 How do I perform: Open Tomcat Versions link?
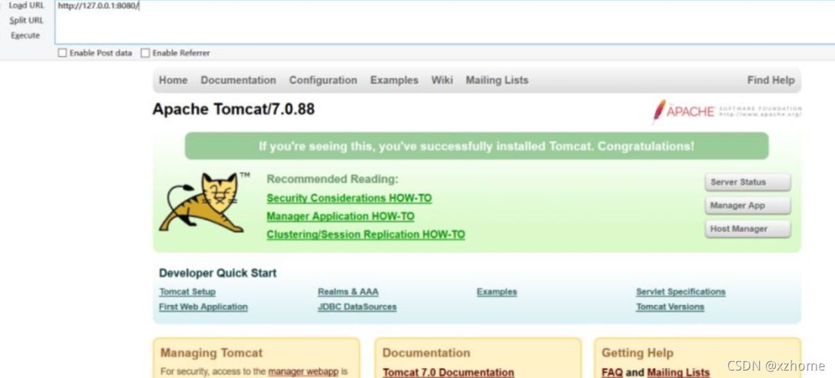pos(670,307)
